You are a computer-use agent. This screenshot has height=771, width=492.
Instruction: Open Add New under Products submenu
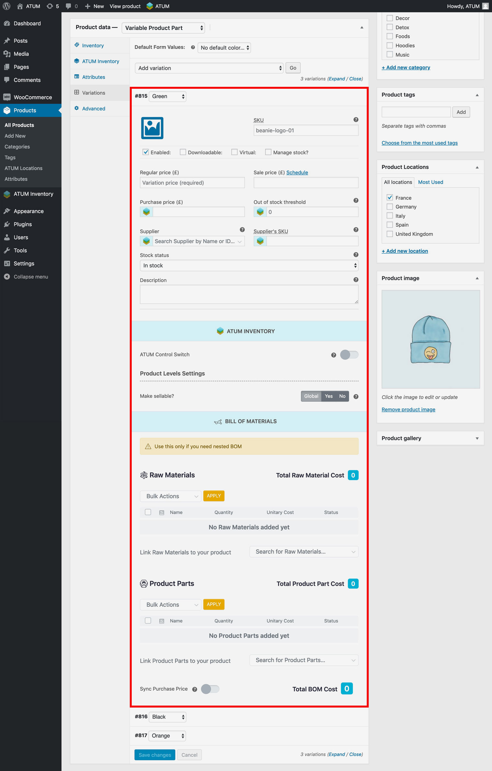(15, 136)
